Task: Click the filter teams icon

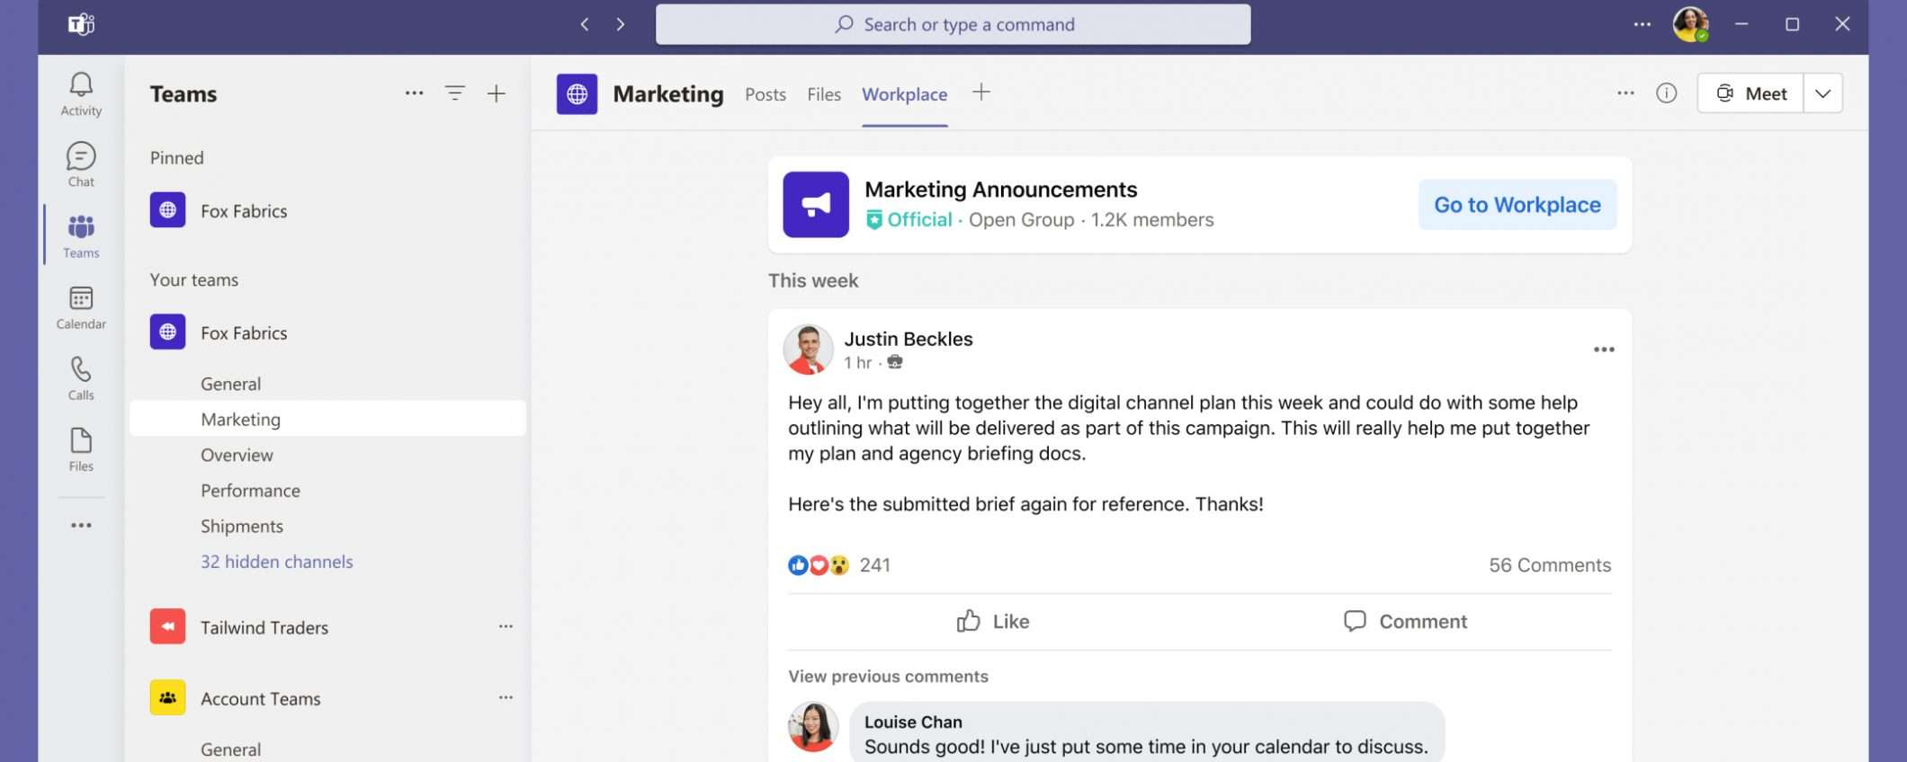Action: [455, 93]
